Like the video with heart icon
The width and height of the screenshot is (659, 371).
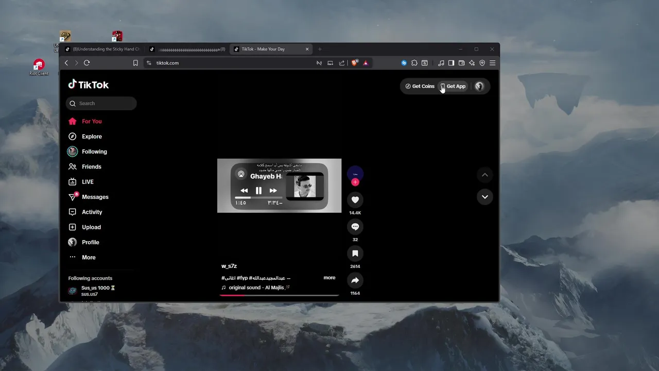coord(355,199)
